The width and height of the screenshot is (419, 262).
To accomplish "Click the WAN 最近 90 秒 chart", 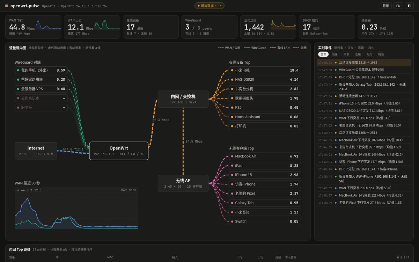I will (x=76, y=208).
